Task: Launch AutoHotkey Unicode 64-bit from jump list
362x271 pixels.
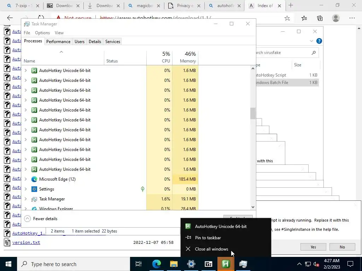Action: click(x=226, y=226)
